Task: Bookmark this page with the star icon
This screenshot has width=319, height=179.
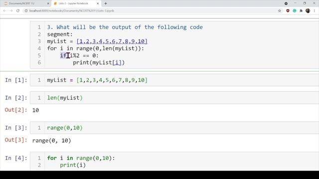Action: click(x=280, y=11)
